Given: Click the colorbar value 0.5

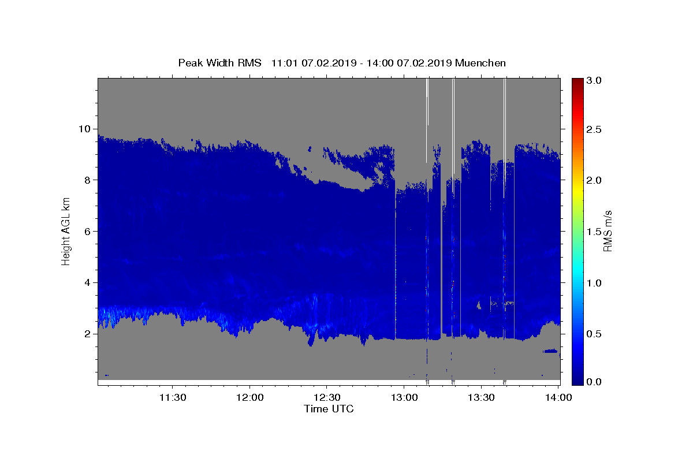Looking at the screenshot, I should 595,334.
